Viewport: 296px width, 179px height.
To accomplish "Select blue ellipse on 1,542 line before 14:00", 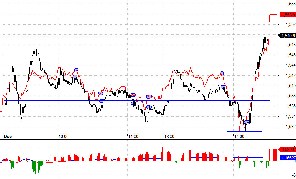I will click(x=222, y=73).
